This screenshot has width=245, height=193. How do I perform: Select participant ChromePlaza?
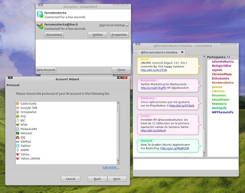click(x=221, y=74)
